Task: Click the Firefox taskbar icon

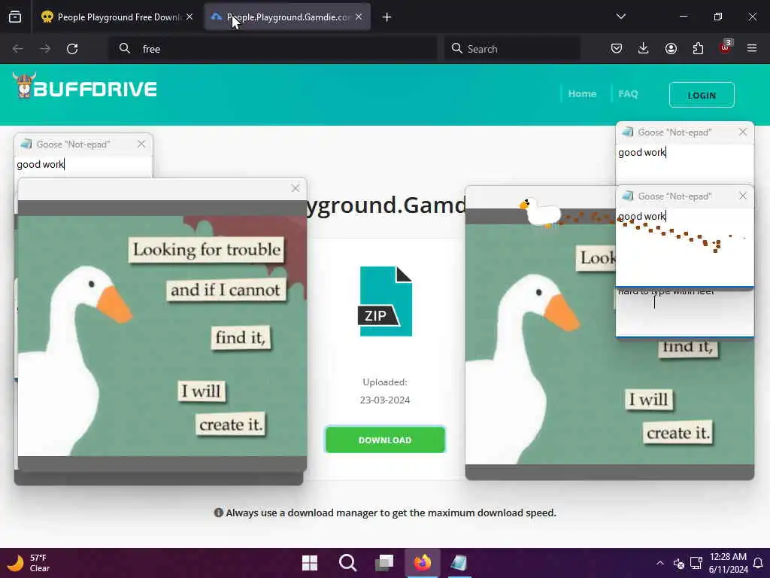Action: pyautogui.click(x=423, y=563)
